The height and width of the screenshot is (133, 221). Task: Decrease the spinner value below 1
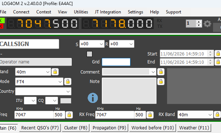tap(199, 25)
